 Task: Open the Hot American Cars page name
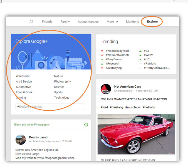[x=127, y=86]
